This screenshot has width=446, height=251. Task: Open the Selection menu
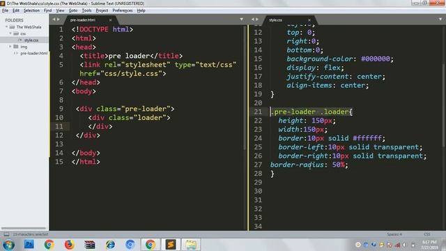(x=31, y=10)
